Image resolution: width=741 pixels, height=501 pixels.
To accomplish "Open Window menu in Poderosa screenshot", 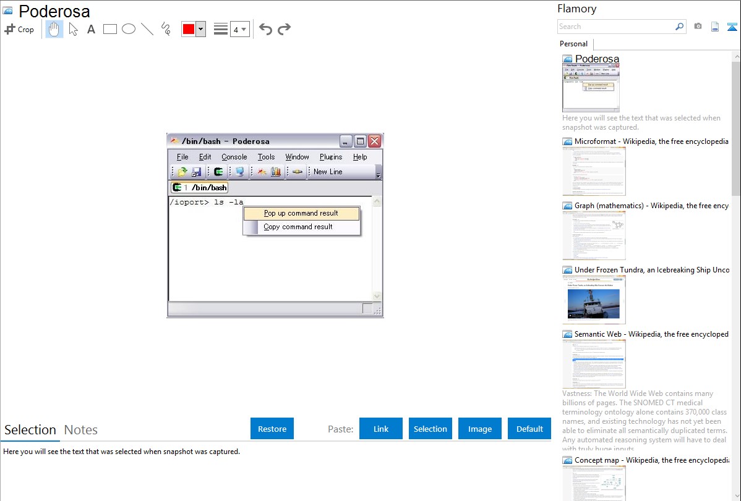I will coord(297,157).
